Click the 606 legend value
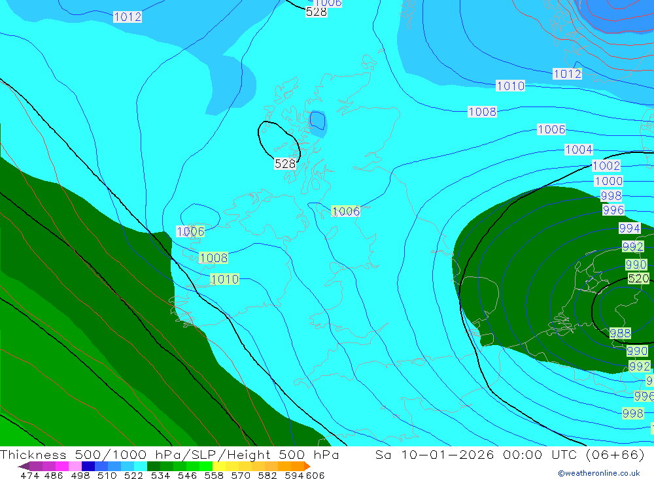Screen dimensions: 654x479 [315, 475]
